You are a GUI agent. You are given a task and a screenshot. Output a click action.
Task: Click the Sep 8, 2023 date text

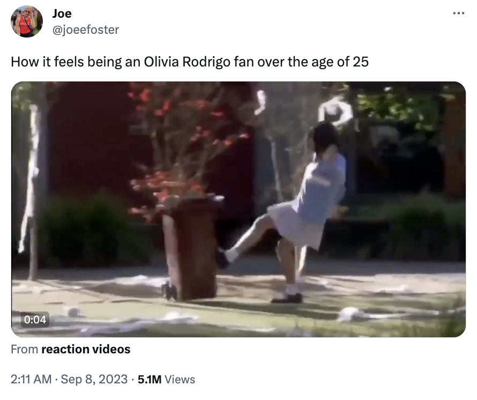tap(94, 379)
